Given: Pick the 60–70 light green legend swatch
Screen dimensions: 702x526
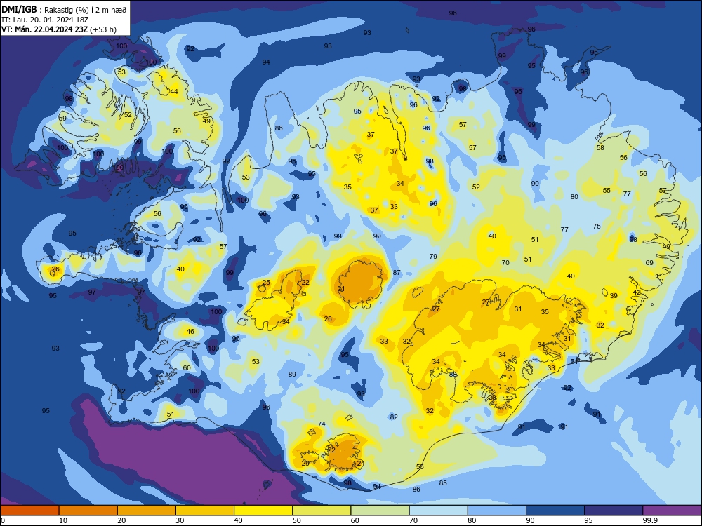Looking at the screenshot, I should [380, 511].
